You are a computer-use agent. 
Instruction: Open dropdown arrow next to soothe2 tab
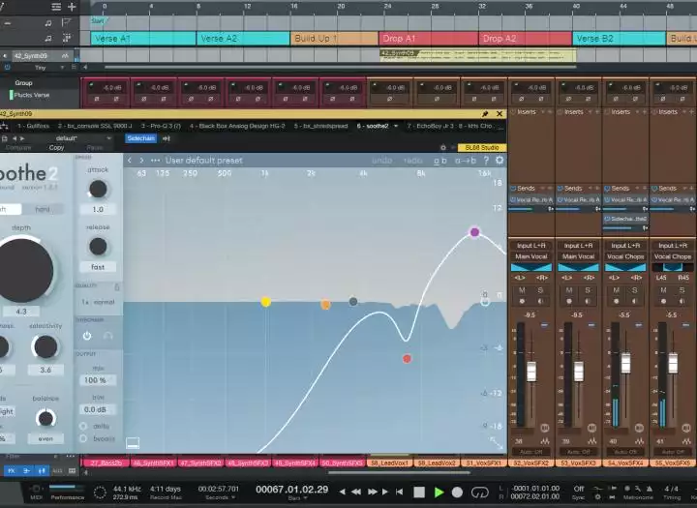pyautogui.click(x=396, y=126)
